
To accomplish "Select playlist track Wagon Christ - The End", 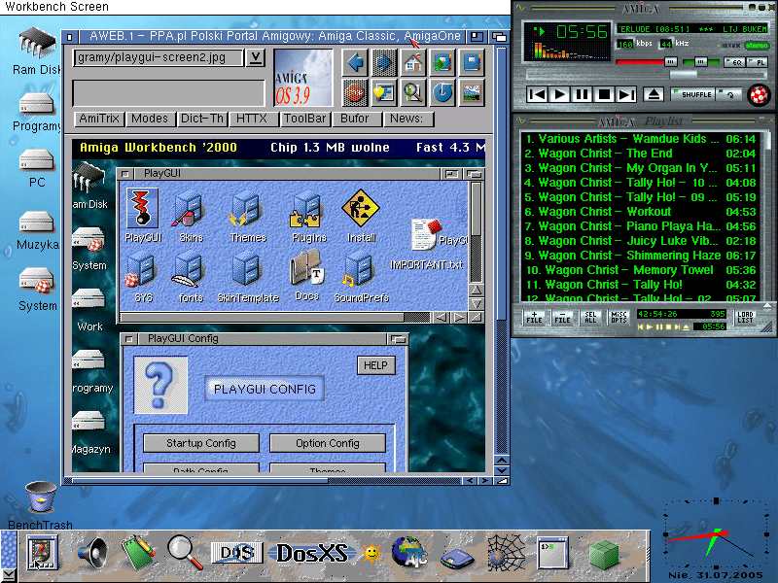I will point(640,154).
